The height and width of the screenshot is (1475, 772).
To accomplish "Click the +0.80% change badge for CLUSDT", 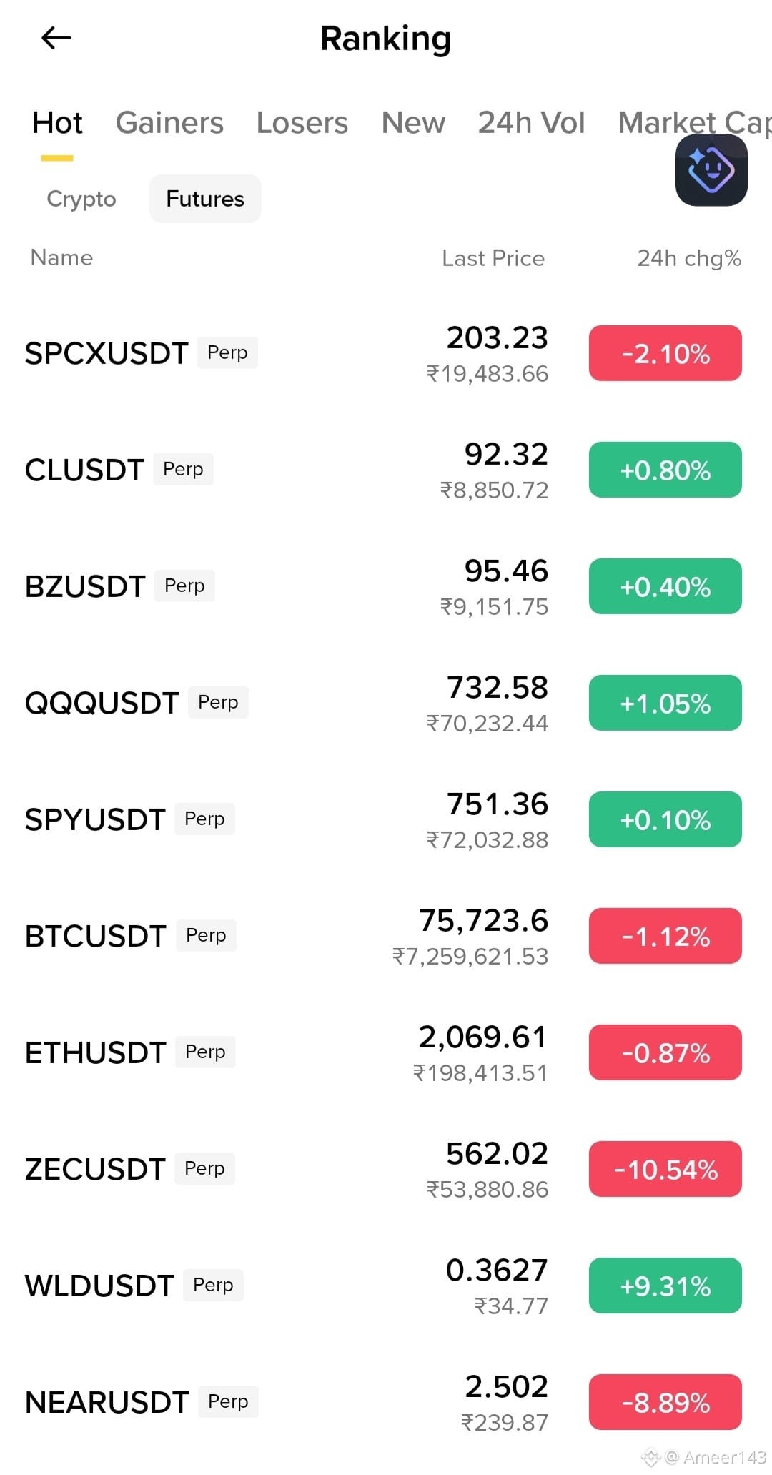I will [665, 470].
